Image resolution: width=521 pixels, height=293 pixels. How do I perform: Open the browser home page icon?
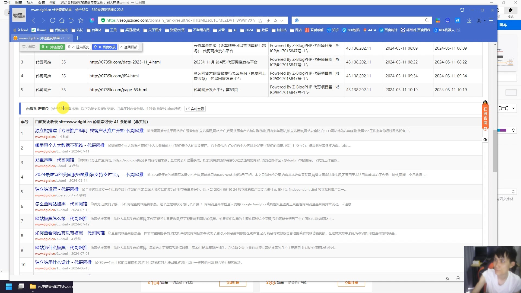(x=62, y=20)
